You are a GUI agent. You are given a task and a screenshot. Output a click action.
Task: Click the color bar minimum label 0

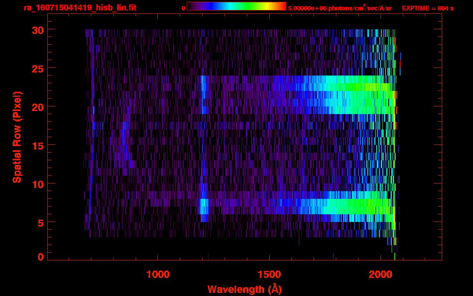183,8
